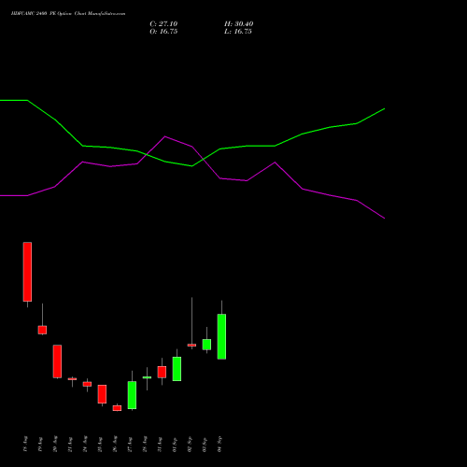Click the low price value L: 16.75
This screenshot has width=467, height=467.
pyautogui.click(x=238, y=32)
